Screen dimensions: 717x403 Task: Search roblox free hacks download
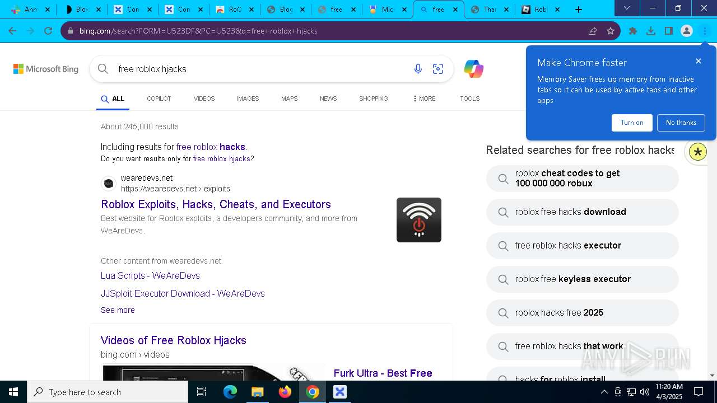point(583,212)
